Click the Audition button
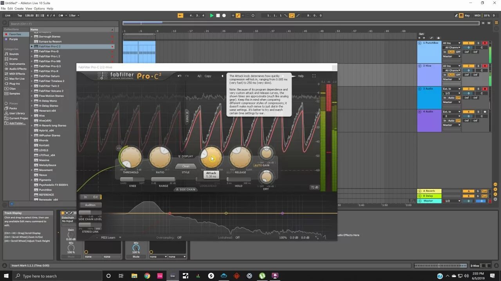The width and height of the screenshot is (501, 281). [90, 205]
